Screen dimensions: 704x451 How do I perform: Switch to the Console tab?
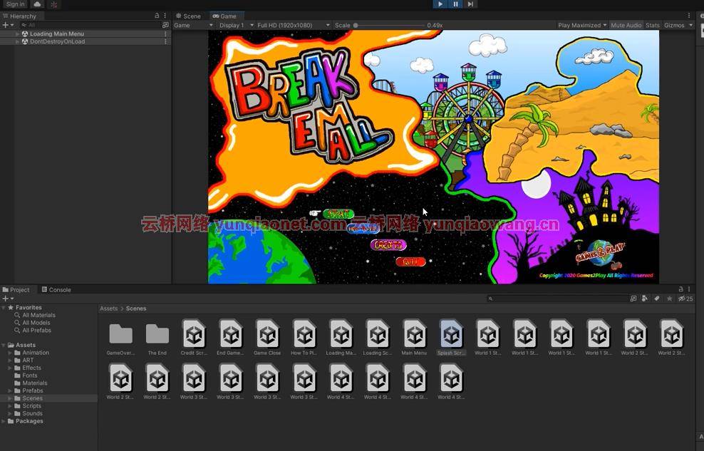tap(56, 290)
